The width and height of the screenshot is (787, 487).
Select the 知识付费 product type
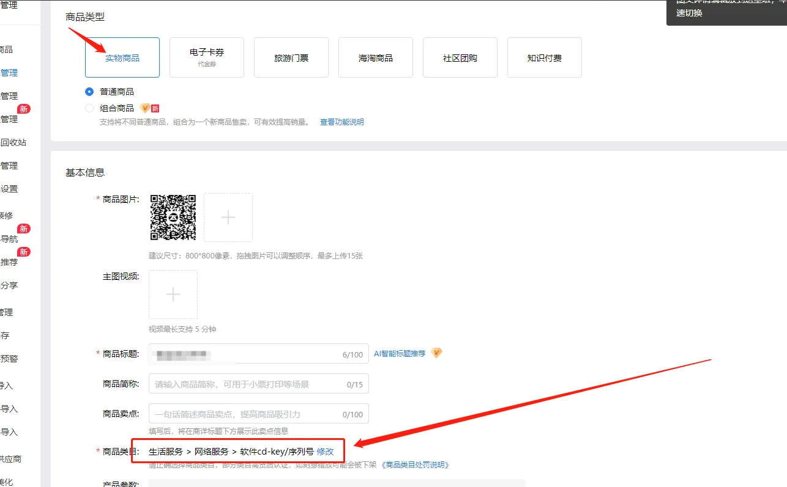point(544,57)
